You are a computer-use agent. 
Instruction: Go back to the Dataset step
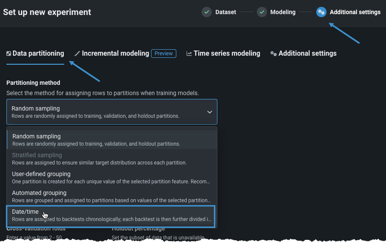[226, 12]
